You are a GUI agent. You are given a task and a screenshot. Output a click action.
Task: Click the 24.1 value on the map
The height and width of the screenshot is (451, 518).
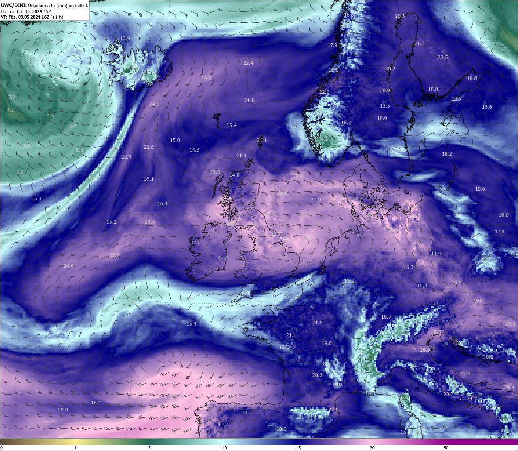(154, 104)
